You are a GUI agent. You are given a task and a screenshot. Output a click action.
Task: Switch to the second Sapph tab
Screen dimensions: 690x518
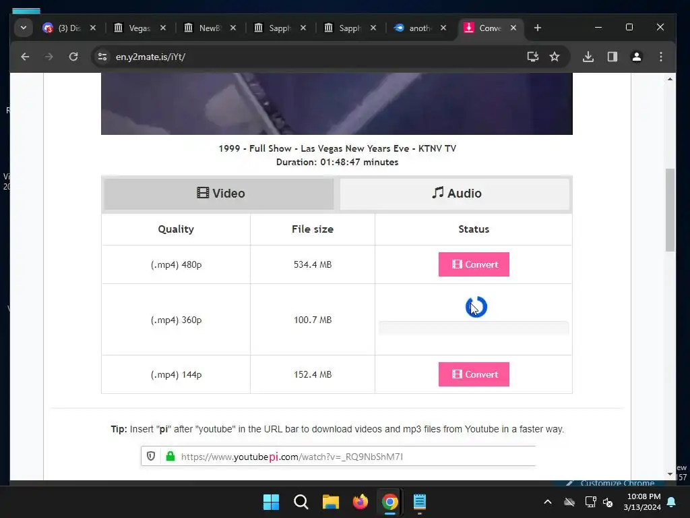[x=350, y=28]
